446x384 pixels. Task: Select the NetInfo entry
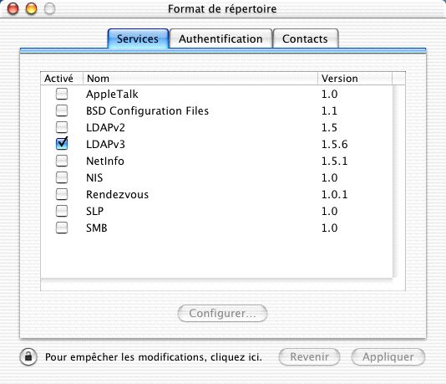pyautogui.click(x=105, y=161)
